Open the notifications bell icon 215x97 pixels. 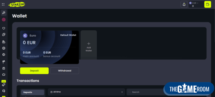(x=184, y=4)
